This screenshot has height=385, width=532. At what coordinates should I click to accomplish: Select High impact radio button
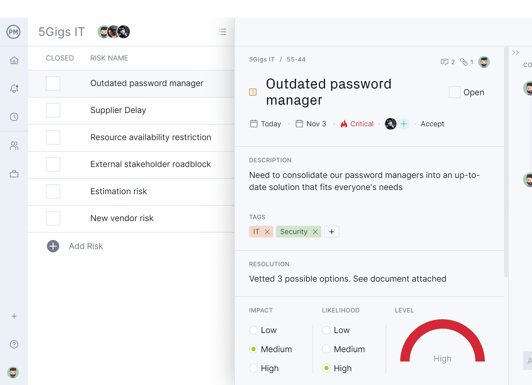253,368
